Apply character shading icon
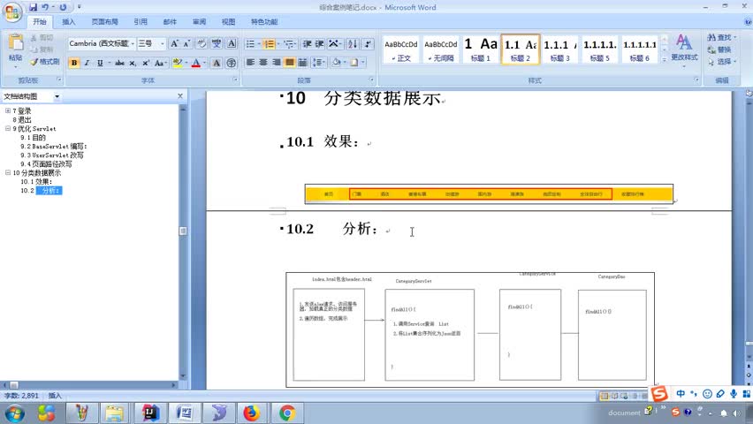Image resolution: width=753 pixels, height=424 pixels. (217, 63)
